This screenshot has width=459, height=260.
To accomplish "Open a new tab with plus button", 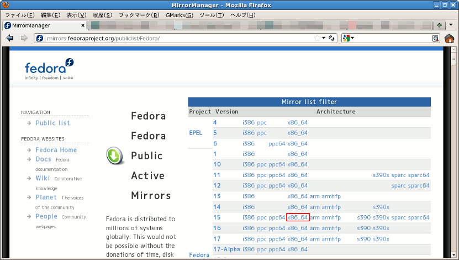I will click(x=439, y=25).
